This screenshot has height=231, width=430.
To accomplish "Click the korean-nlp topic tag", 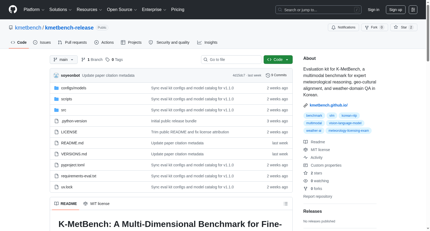I will 349,116.
